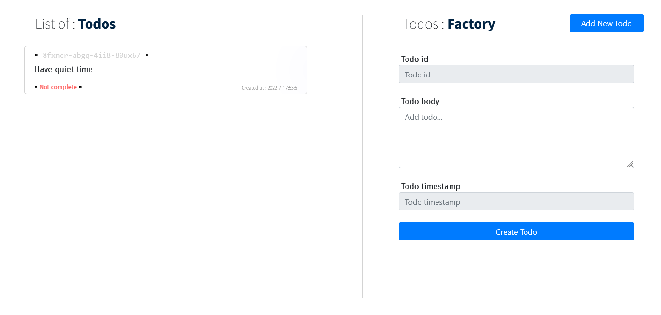Click the todo id 8fxncr-abgq-4ii8-80ux67
The width and height of the screenshot is (661, 315).
(92, 55)
